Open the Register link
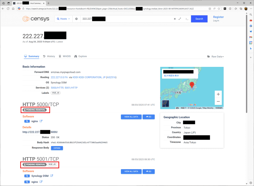 click(218, 17)
